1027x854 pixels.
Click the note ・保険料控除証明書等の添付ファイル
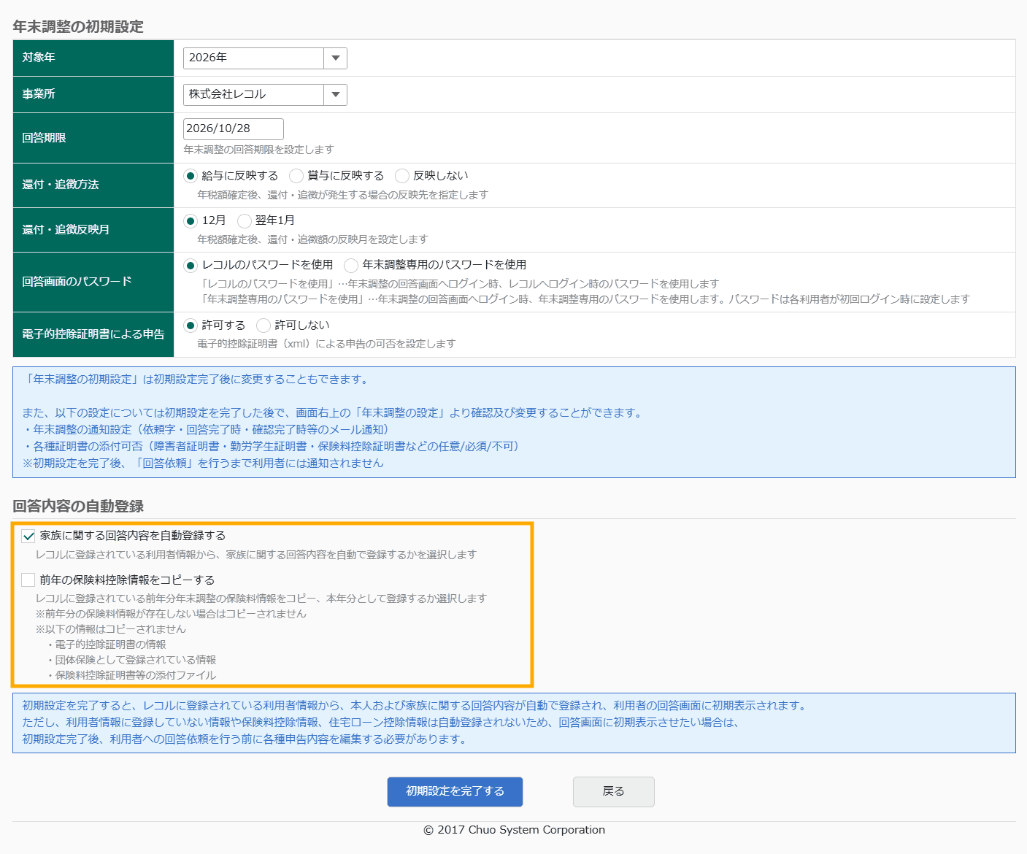tap(131, 675)
